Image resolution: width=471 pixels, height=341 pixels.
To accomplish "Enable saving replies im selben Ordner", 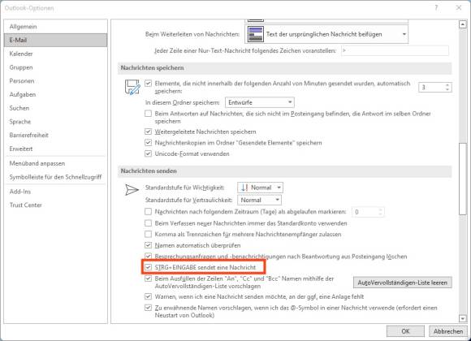I will point(148,114).
